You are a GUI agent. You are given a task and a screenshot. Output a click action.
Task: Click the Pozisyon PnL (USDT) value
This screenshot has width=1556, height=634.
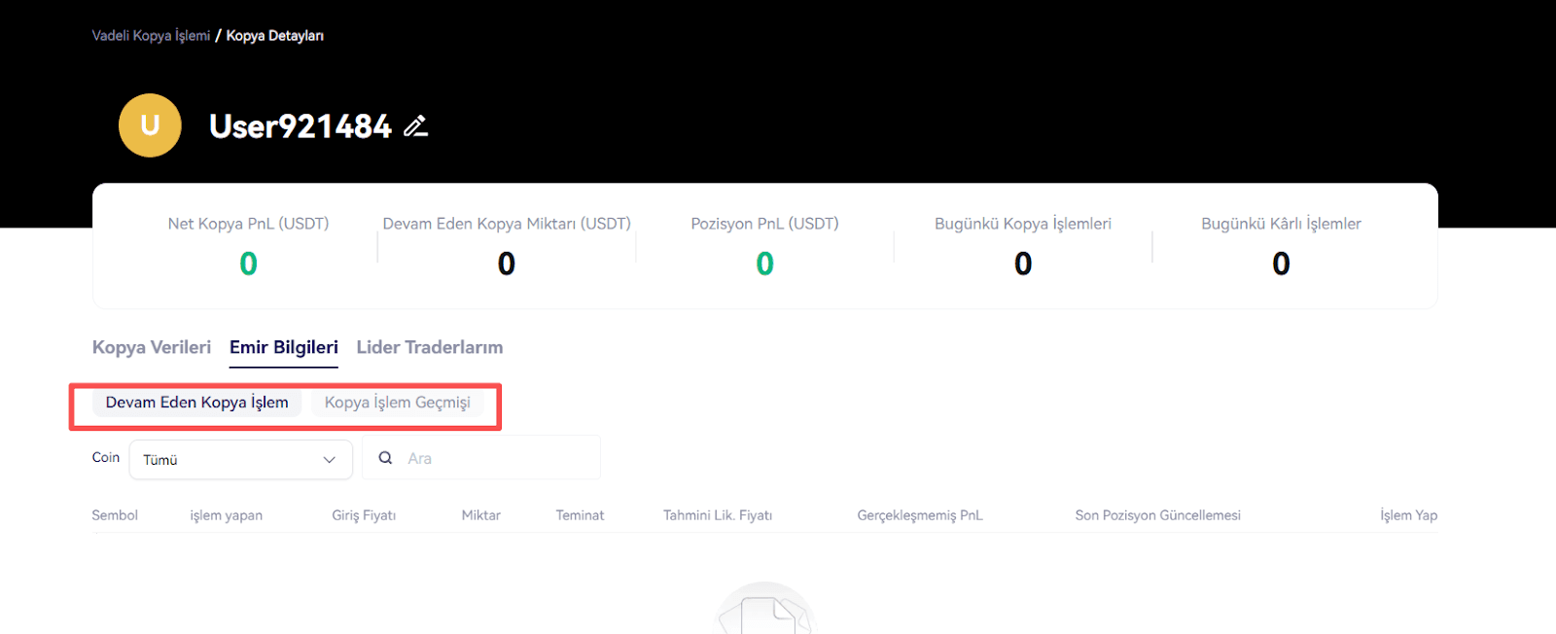point(765,264)
